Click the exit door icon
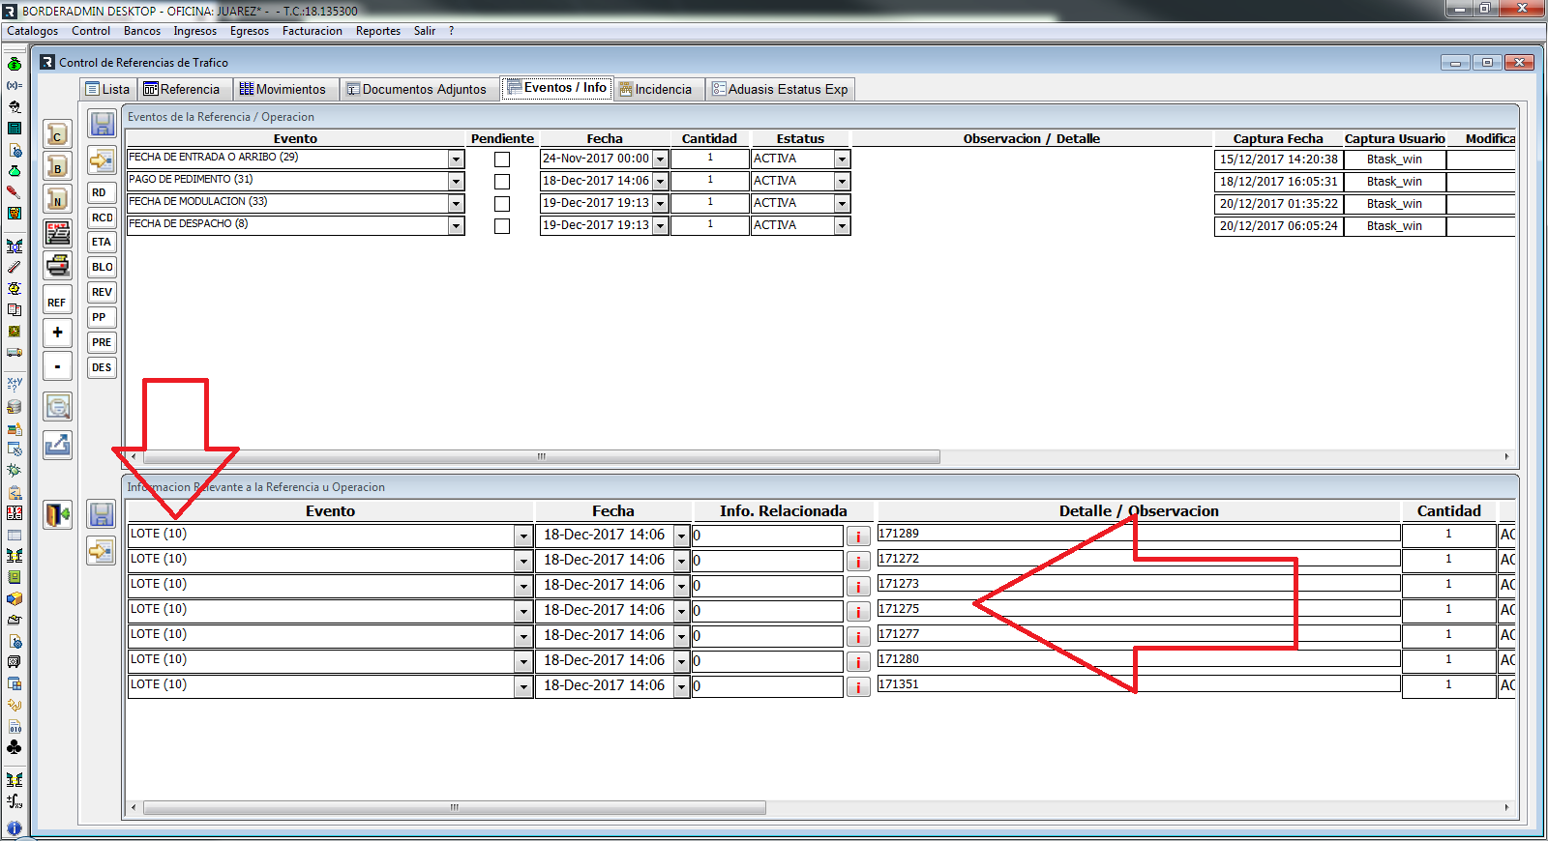This screenshot has width=1548, height=841. [58, 514]
